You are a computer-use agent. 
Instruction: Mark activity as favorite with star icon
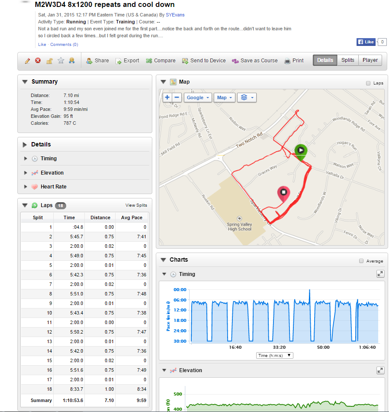[x=61, y=61]
